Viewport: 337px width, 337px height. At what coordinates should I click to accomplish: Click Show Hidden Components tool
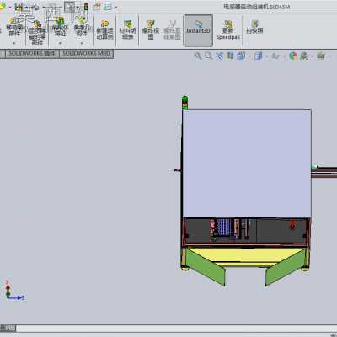(37, 34)
